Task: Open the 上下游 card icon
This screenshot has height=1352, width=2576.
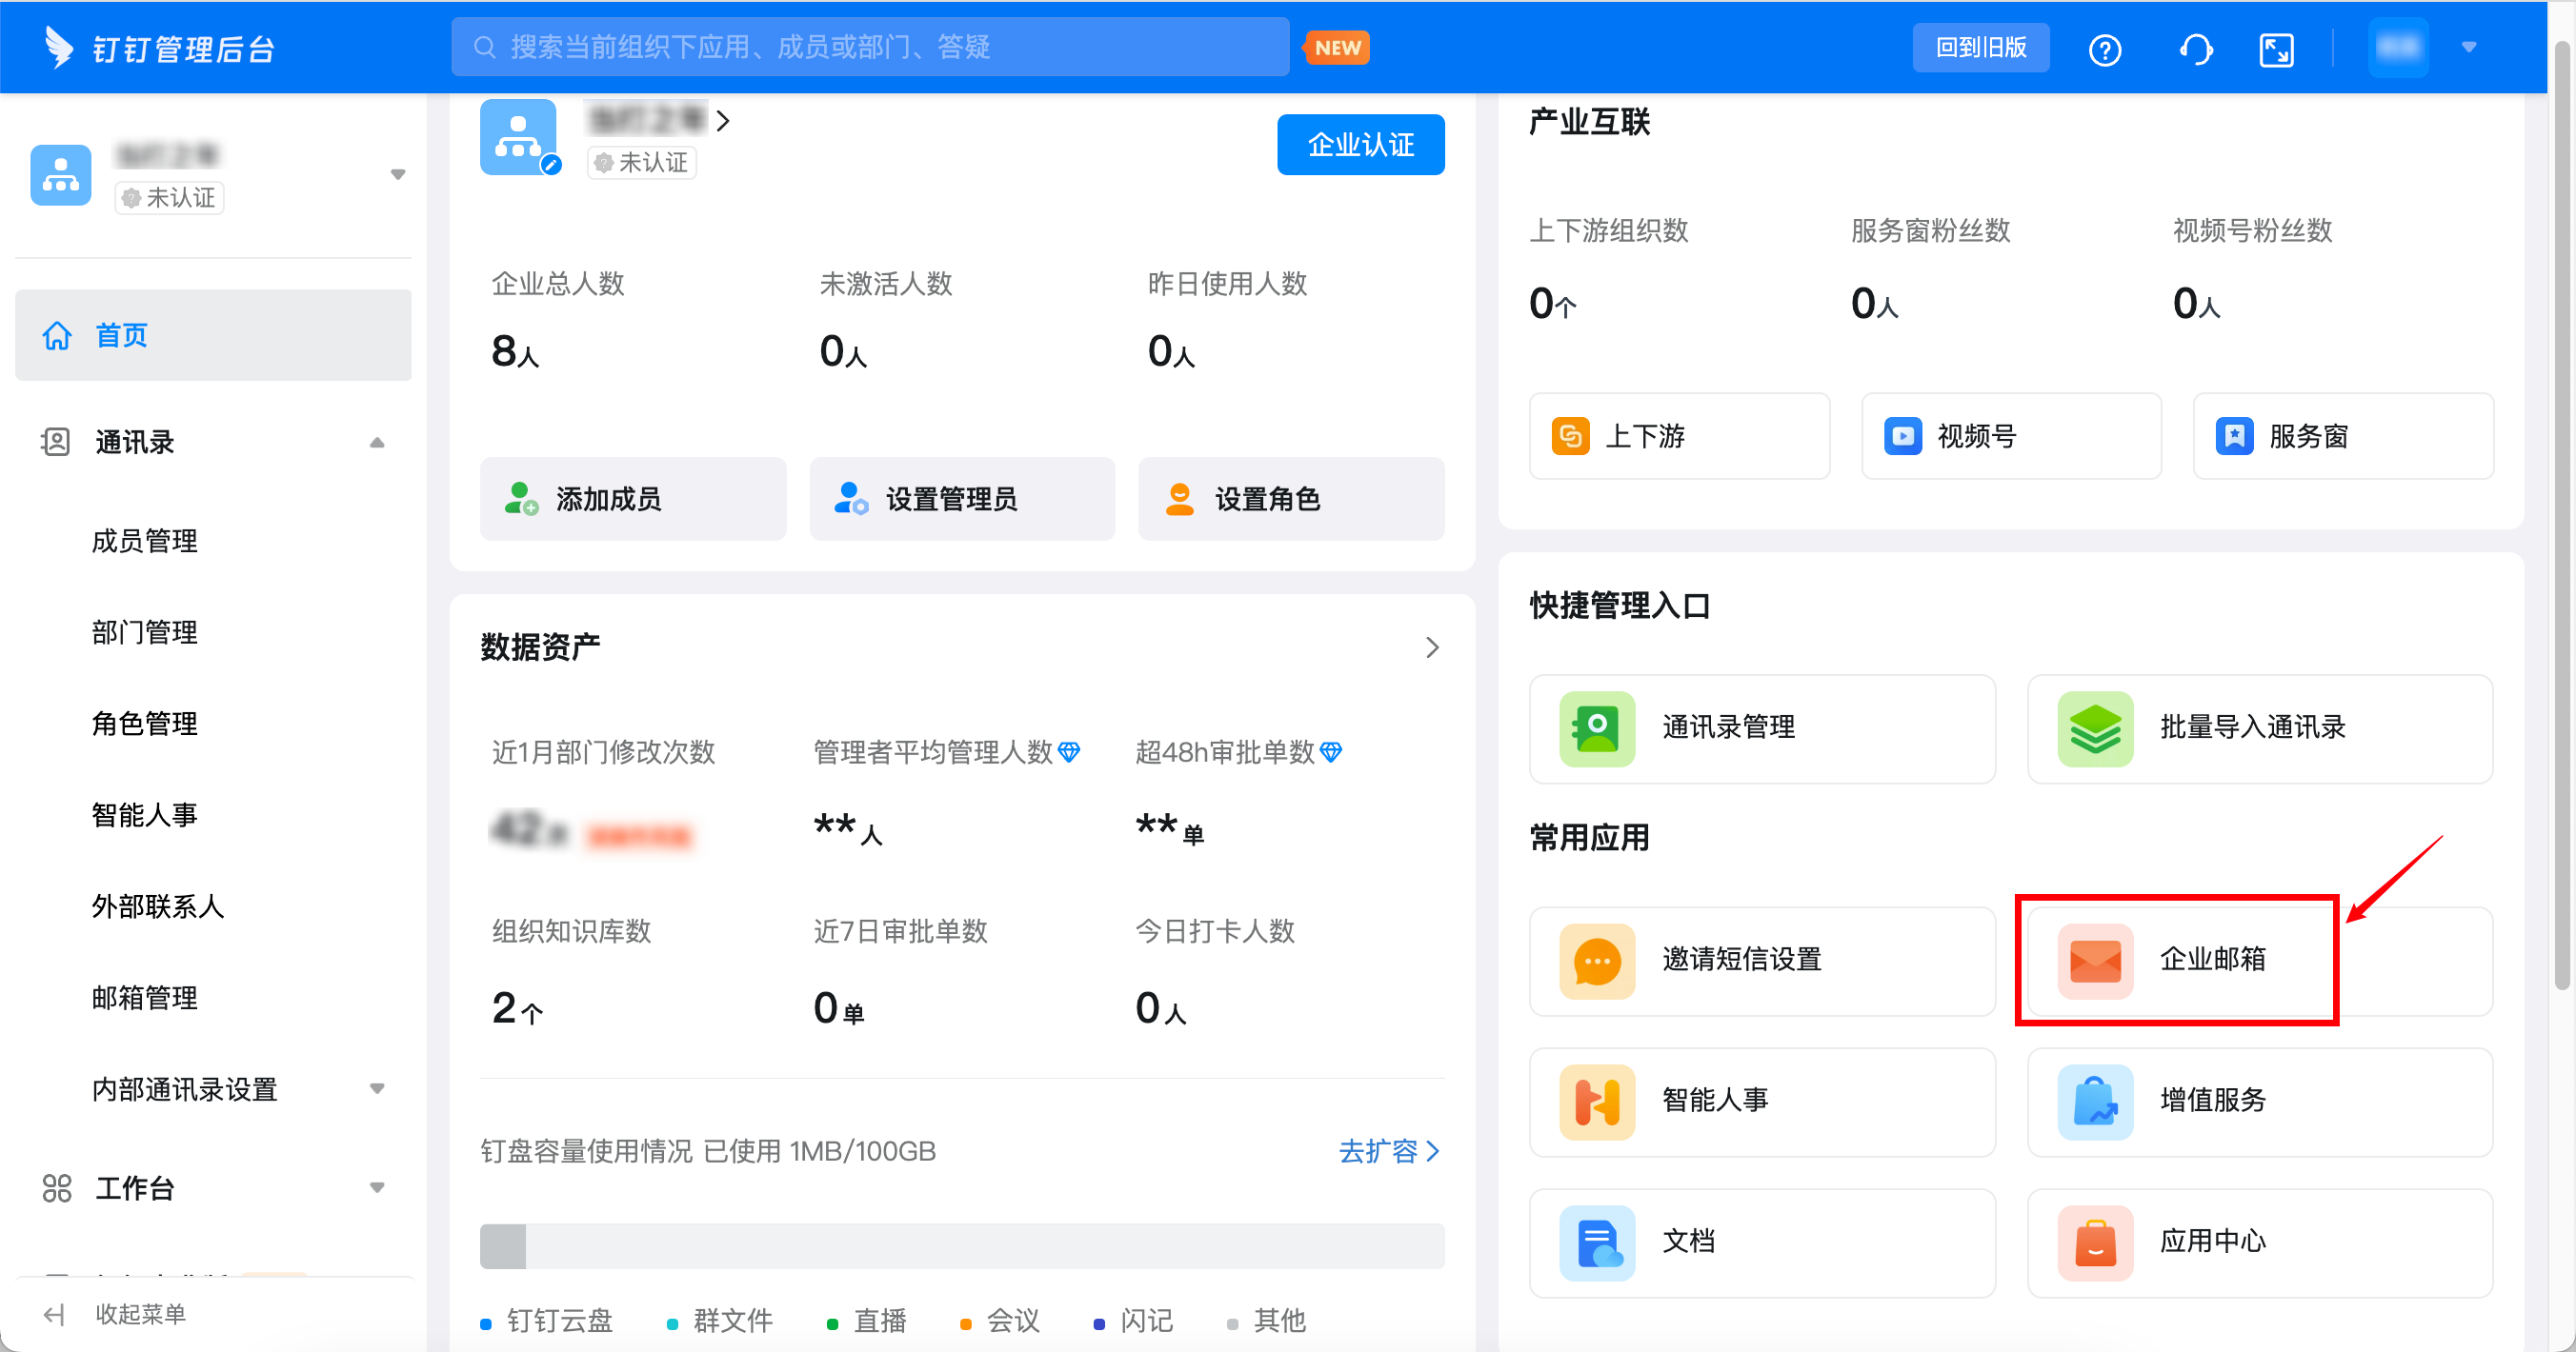Action: 1570,436
